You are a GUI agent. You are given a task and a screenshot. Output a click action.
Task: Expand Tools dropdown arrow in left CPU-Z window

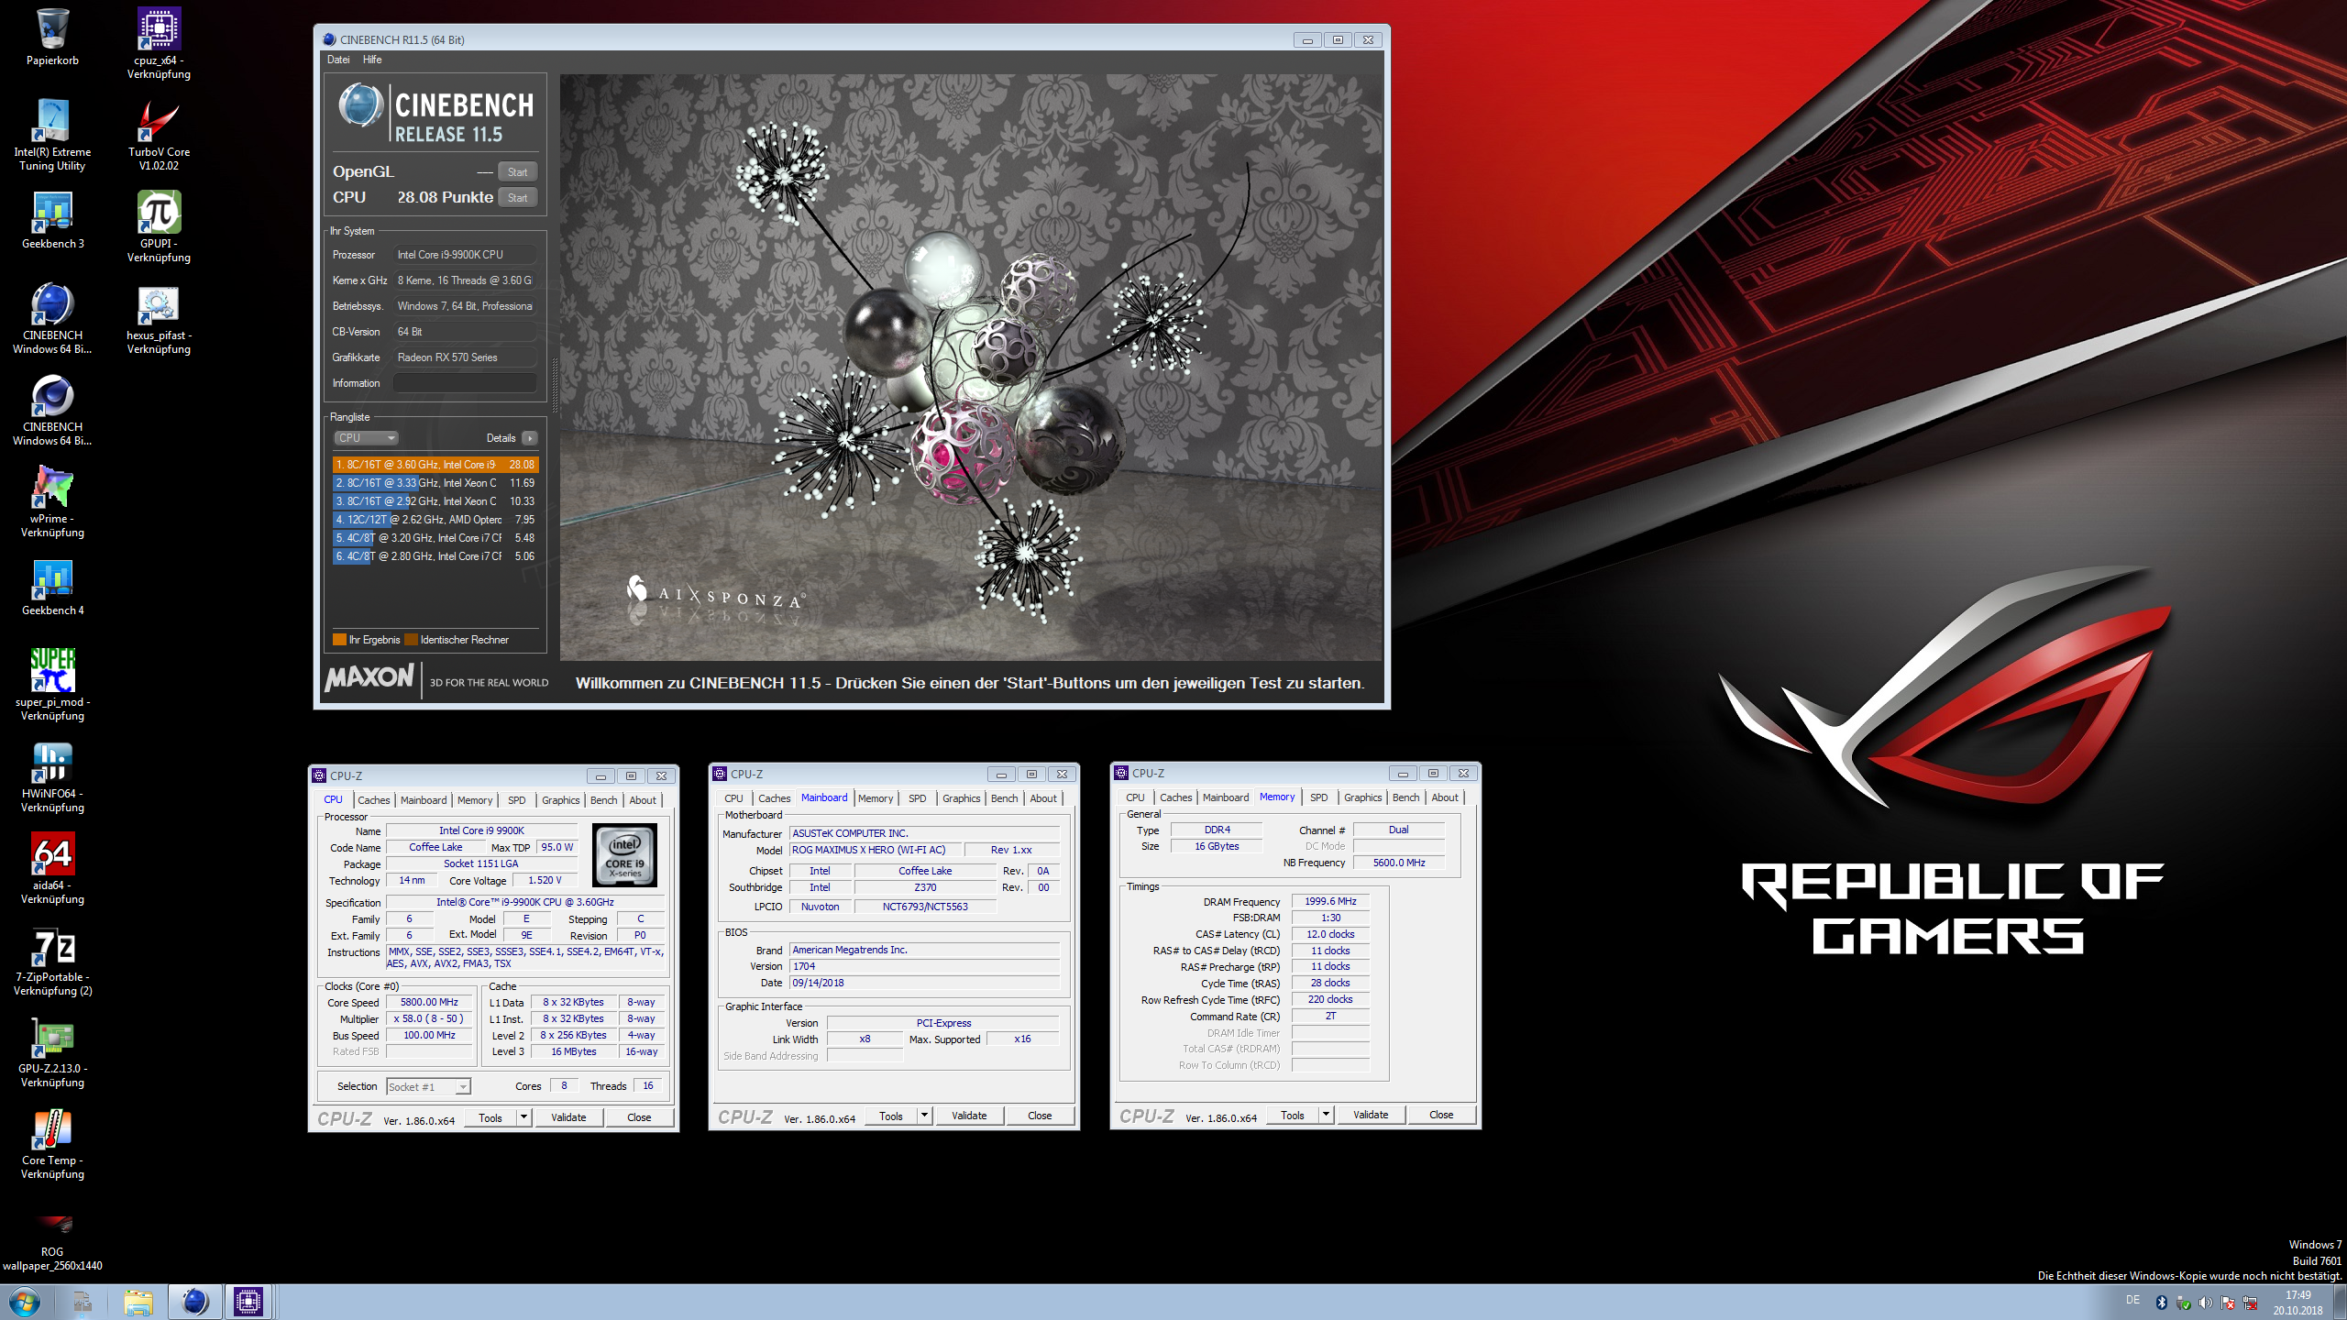click(x=524, y=1117)
